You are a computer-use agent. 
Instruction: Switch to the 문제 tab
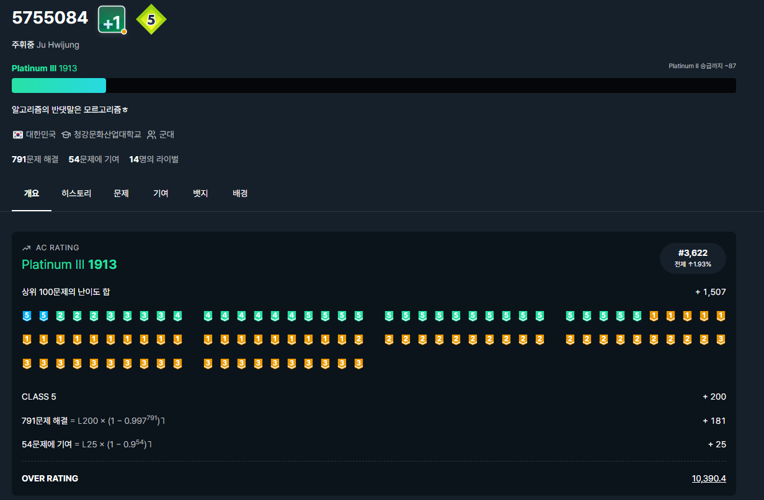coord(121,193)
